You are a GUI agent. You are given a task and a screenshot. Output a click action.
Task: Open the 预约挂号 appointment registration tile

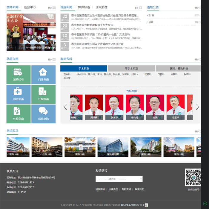point(18,75)
